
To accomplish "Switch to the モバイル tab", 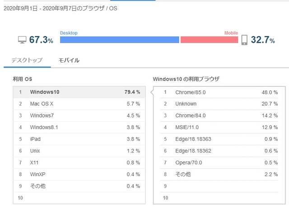I will pos(69,60).
